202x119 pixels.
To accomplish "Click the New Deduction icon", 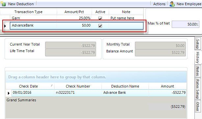I will [x=3, y=4].
